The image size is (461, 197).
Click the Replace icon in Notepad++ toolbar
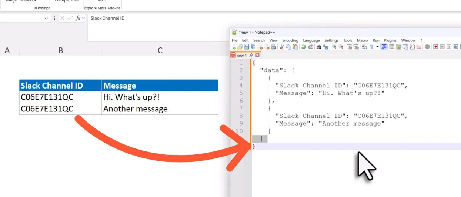pyautogui.click(x=325, y=47)
